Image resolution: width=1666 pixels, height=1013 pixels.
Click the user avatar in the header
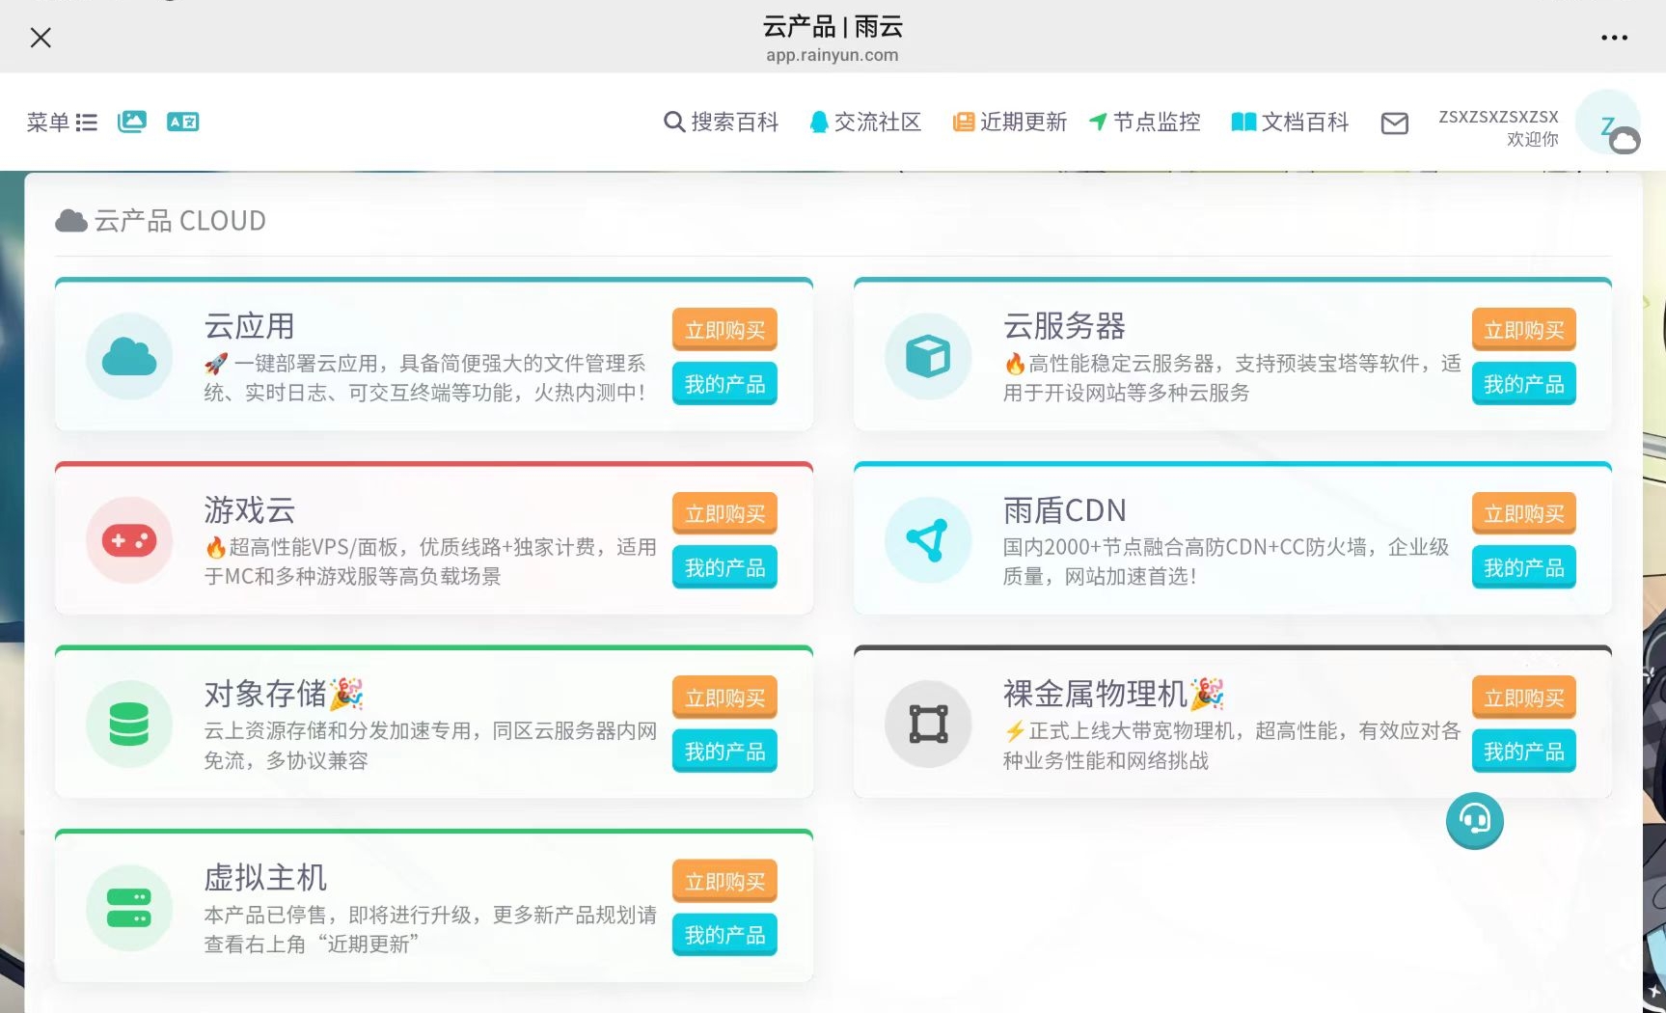pyautogui.click(x=1607, y=123)
